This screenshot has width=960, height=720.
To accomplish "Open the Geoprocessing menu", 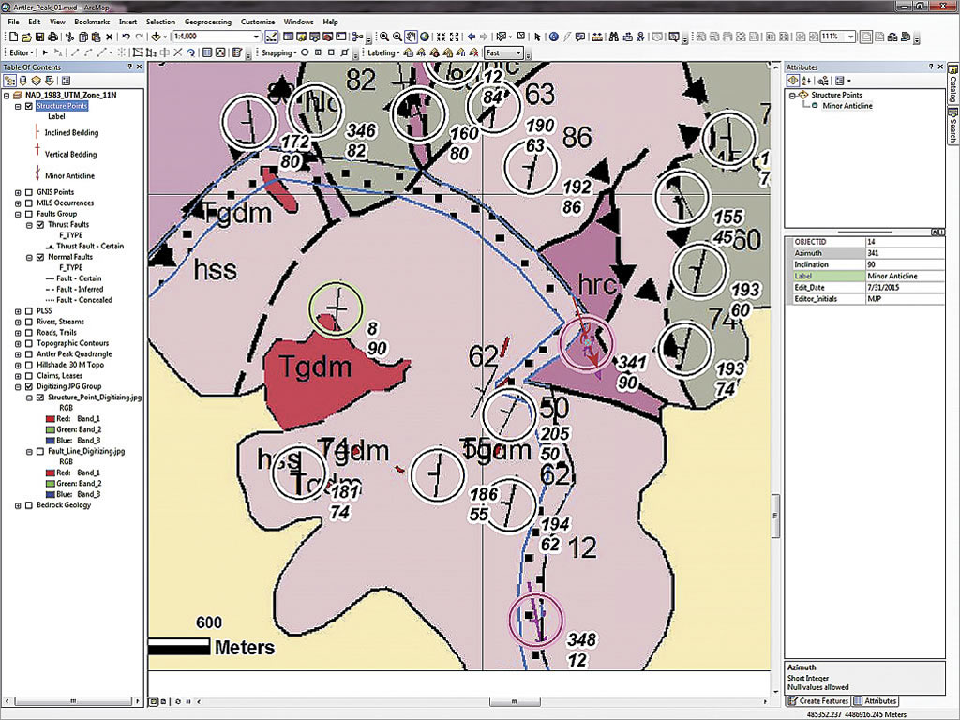I will (x=207, y=22).
